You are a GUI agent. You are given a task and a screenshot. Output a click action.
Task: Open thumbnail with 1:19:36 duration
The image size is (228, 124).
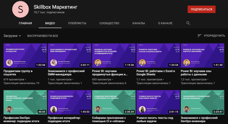point(114,55)
